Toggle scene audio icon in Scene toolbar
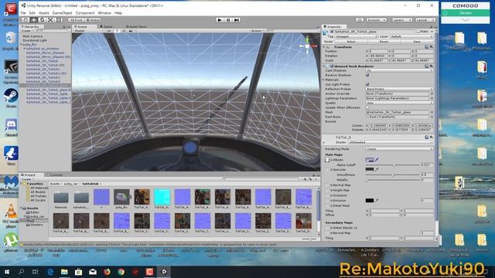 (x=124, y=31)
